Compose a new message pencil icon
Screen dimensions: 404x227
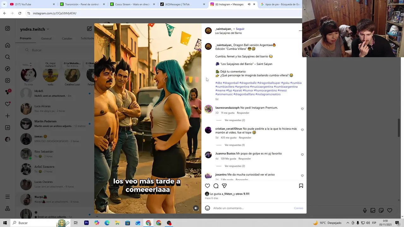point(89,29)
